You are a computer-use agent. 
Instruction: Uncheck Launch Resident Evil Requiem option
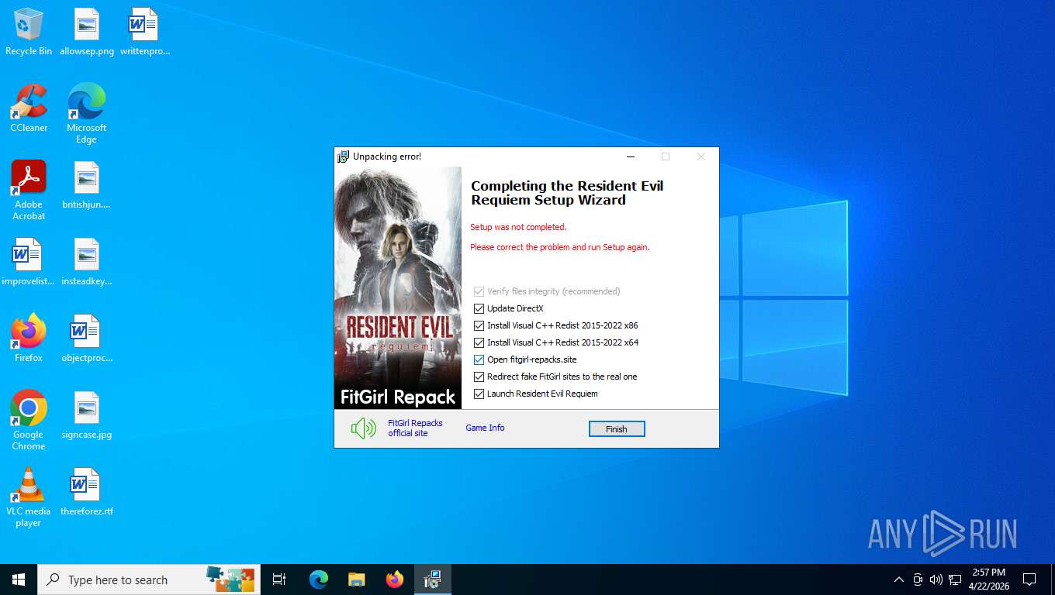(479, 394)
